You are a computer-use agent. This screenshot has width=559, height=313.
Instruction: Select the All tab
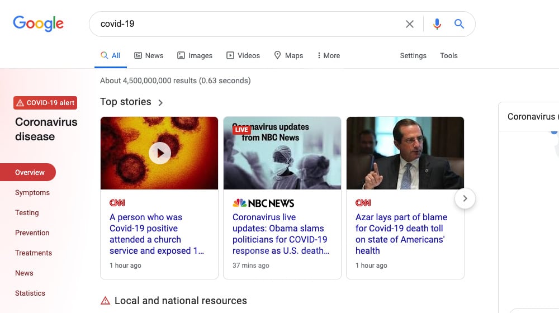[x=111, y=55]
